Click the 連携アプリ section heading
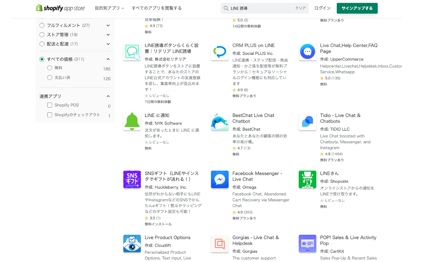 (x=50, y=96)
